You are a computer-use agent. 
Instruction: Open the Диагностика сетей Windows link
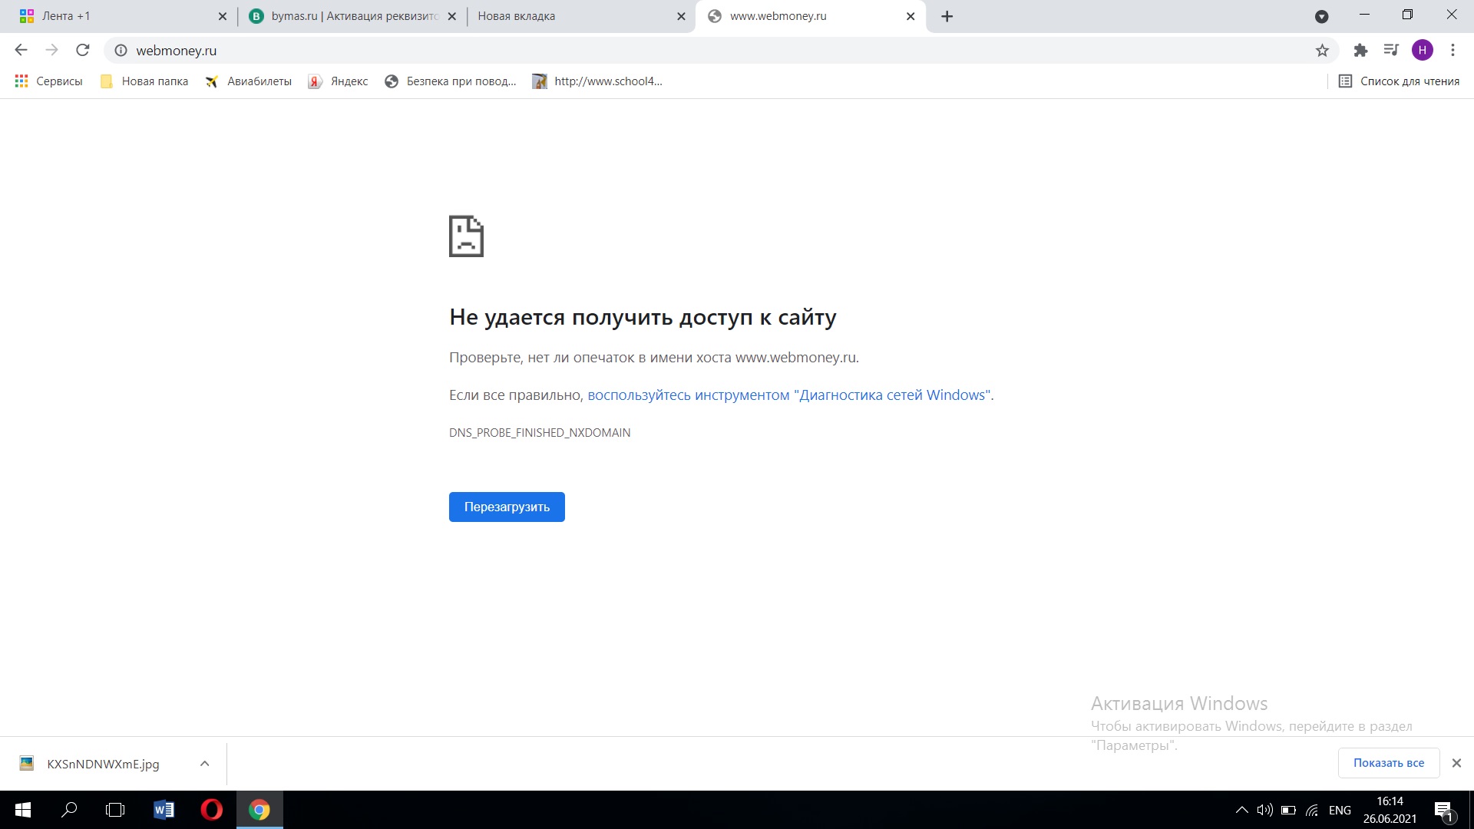(788, 395)
